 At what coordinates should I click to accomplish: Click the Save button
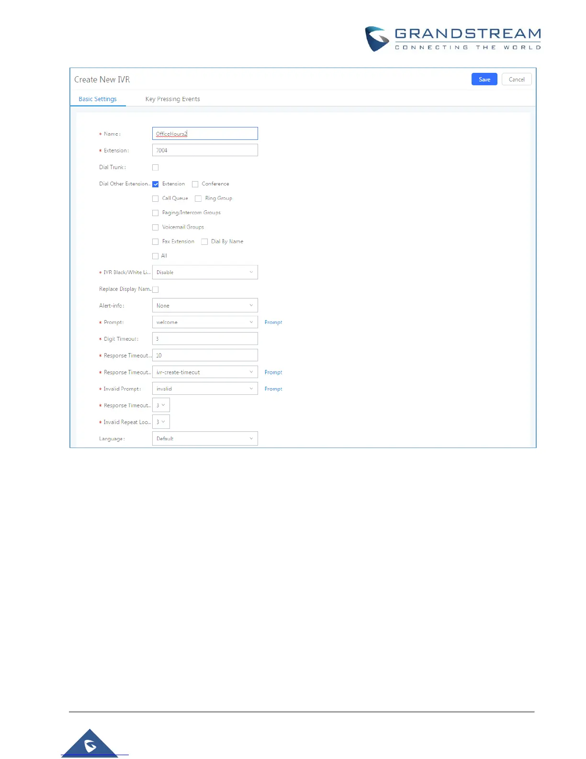(x=484, y=80)
